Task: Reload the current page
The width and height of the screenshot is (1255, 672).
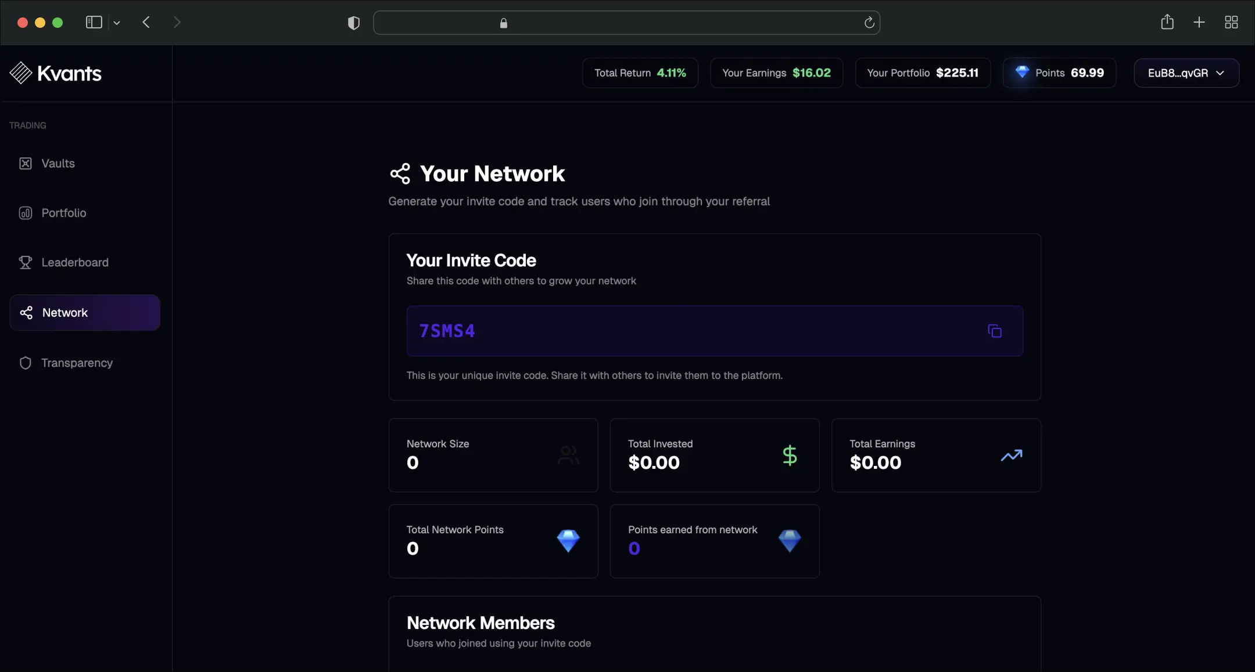Action: (869, 23)
